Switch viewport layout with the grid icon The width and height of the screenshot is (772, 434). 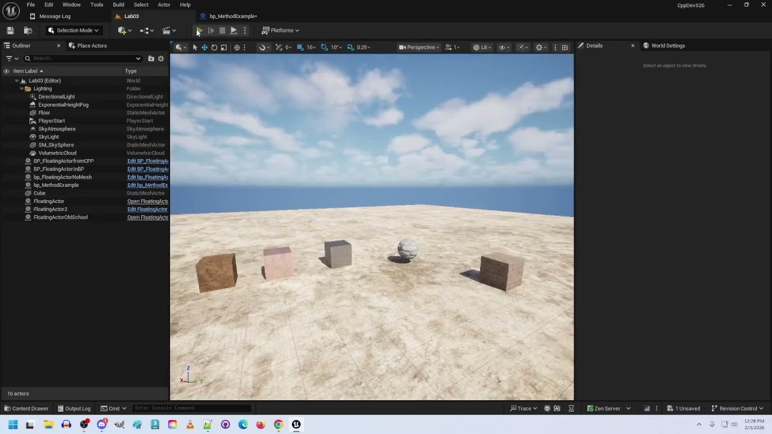coord(565,47)
